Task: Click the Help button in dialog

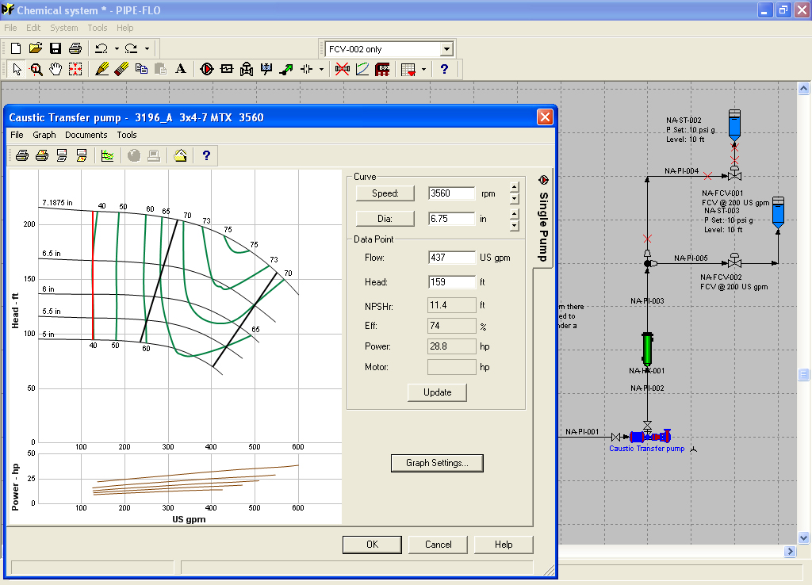Action: pos(504,544)
